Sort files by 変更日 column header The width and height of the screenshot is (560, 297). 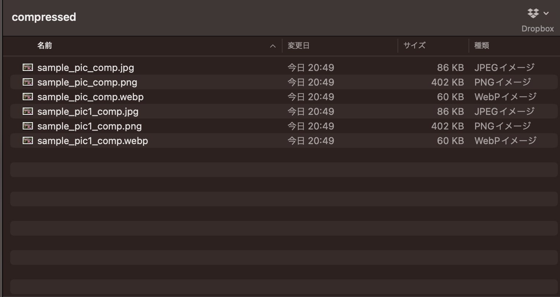pyautogui.click(x=298, y=45)
